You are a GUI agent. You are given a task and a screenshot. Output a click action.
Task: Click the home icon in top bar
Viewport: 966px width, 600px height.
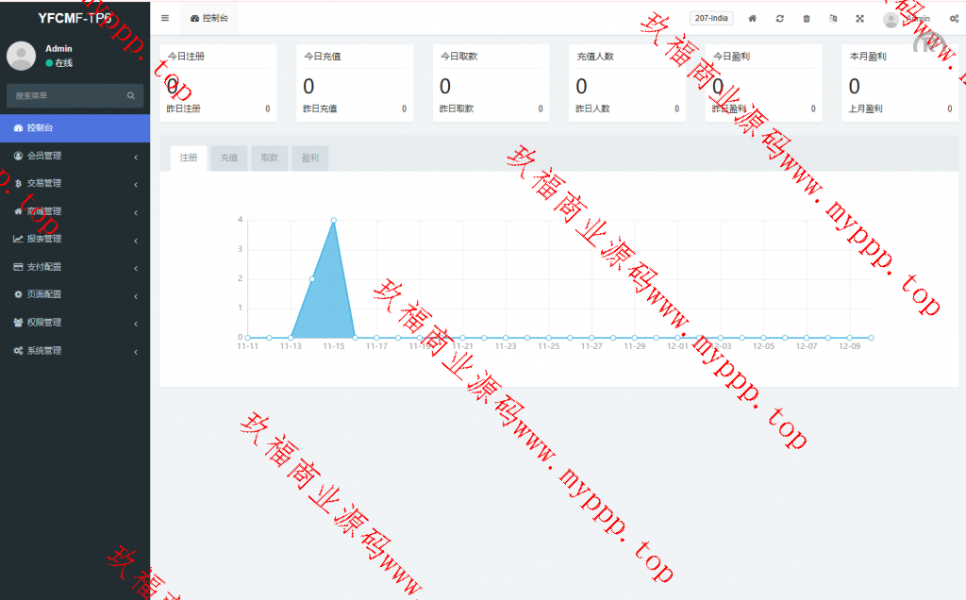[752, 18]
